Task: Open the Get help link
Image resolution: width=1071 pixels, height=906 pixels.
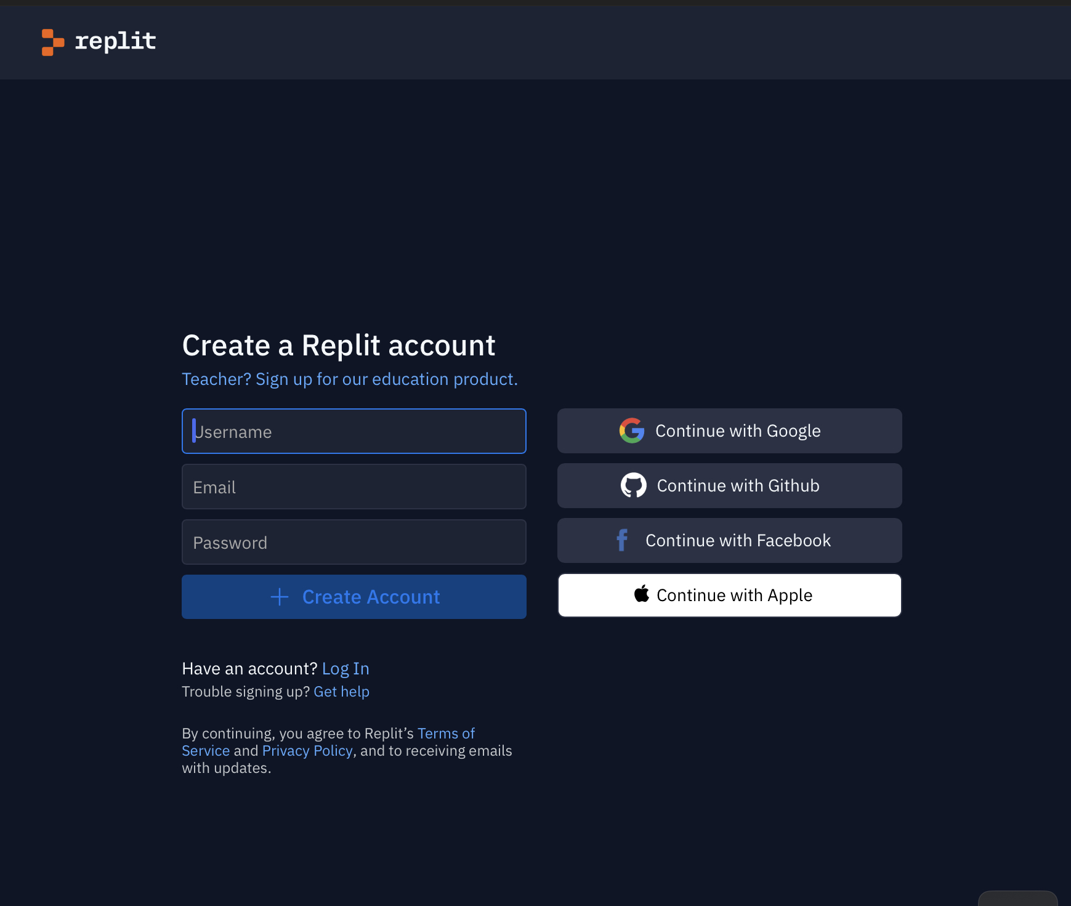Action: pos(342,691)
